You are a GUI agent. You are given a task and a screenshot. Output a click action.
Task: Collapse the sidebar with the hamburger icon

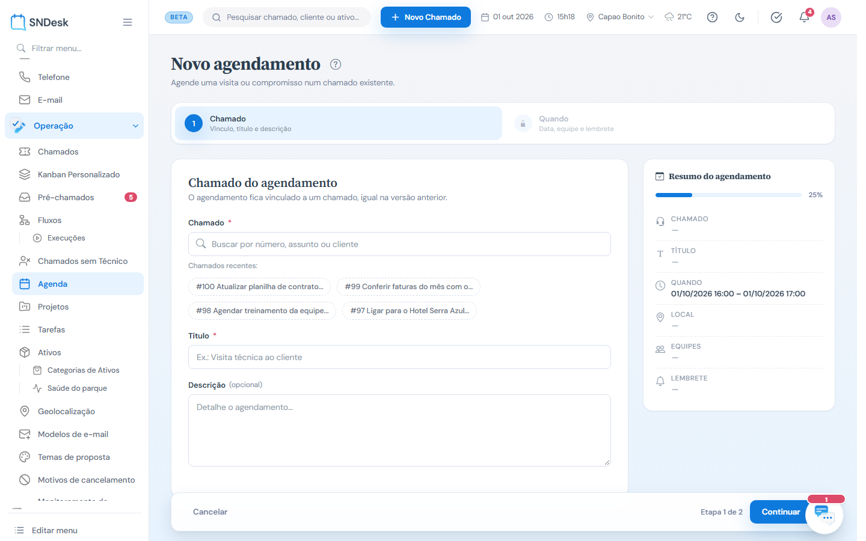coord(127,22)
